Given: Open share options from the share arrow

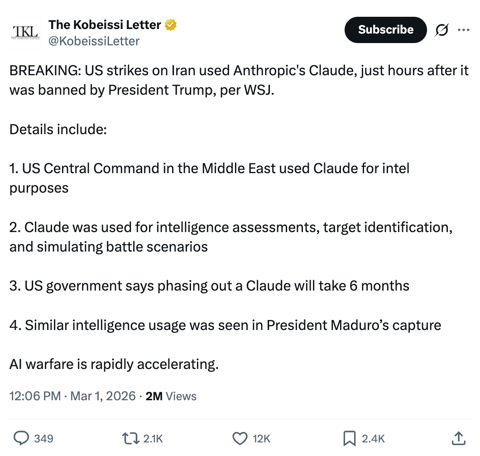Looking at the screenshot, I should (459, 438).
